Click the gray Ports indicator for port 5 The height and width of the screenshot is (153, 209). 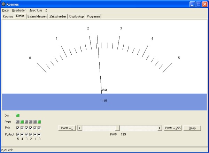[x=18, y=122]
